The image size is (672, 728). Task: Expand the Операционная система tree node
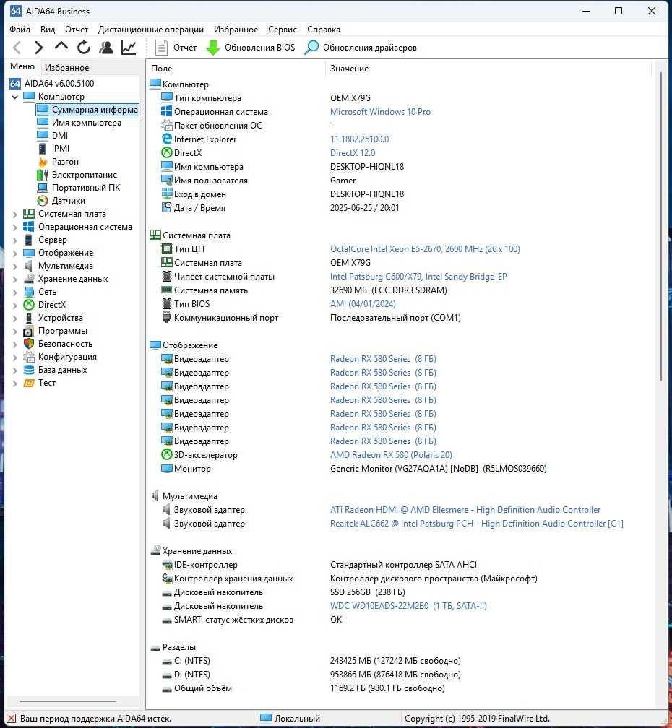(15, 227)
